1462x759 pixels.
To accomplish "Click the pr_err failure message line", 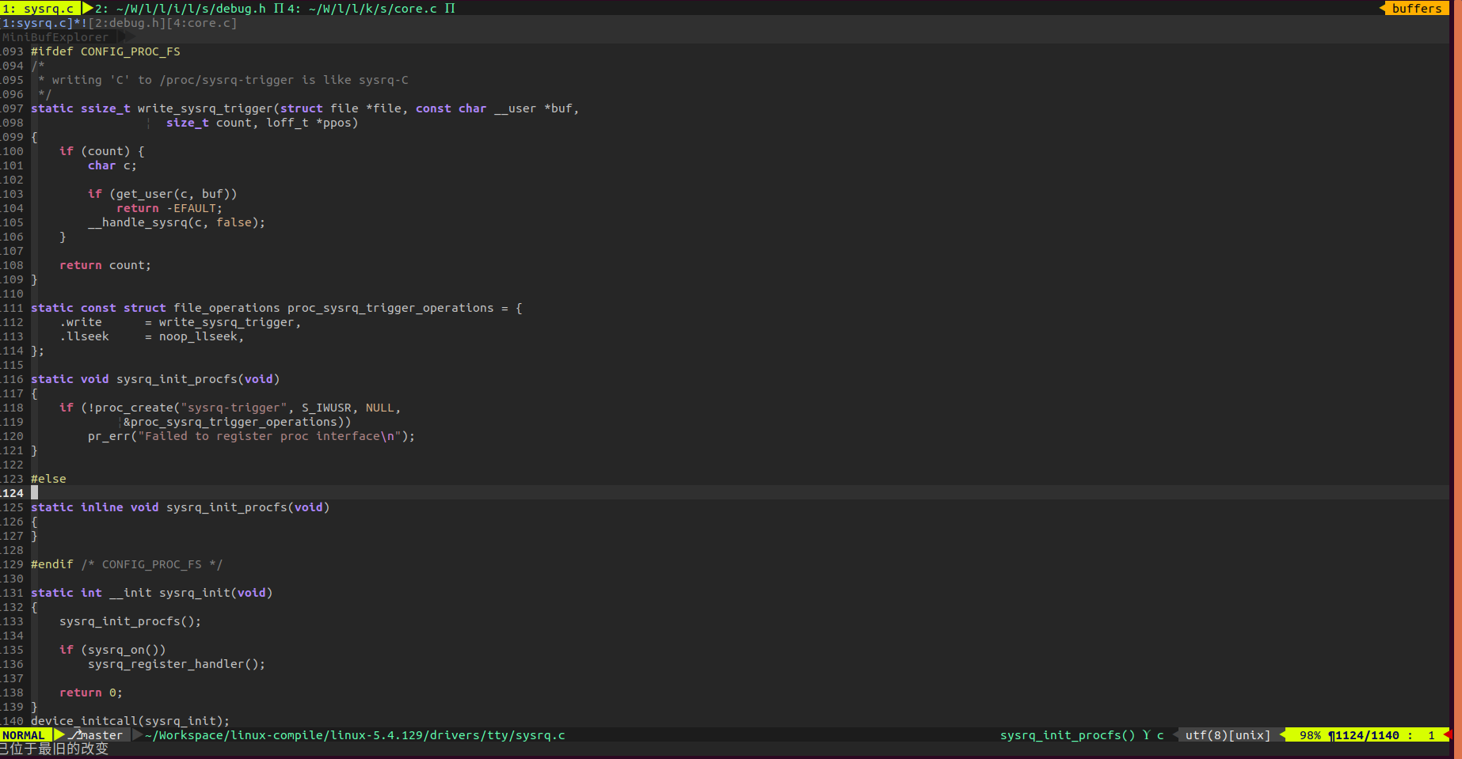I will 251,436.
